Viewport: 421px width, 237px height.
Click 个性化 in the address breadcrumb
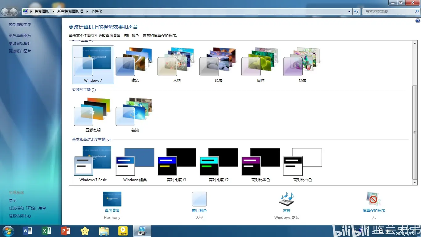point(96,11)
